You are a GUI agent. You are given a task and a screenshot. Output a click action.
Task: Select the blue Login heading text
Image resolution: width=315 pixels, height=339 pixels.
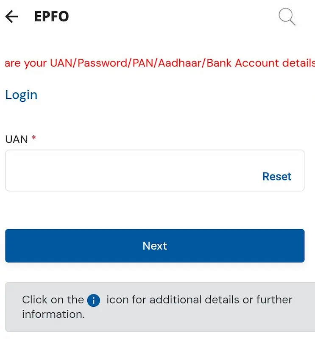(x=21, y=94)
